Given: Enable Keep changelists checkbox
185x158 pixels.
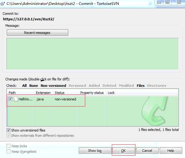Looking at the screenshot, I should [8, 151].
